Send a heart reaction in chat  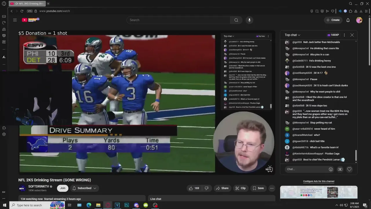click(349, 169)
